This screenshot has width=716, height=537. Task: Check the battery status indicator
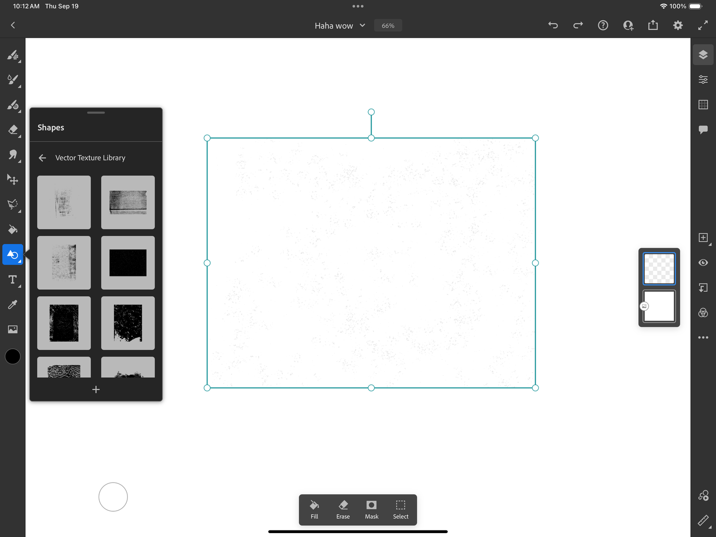point(696,6)
